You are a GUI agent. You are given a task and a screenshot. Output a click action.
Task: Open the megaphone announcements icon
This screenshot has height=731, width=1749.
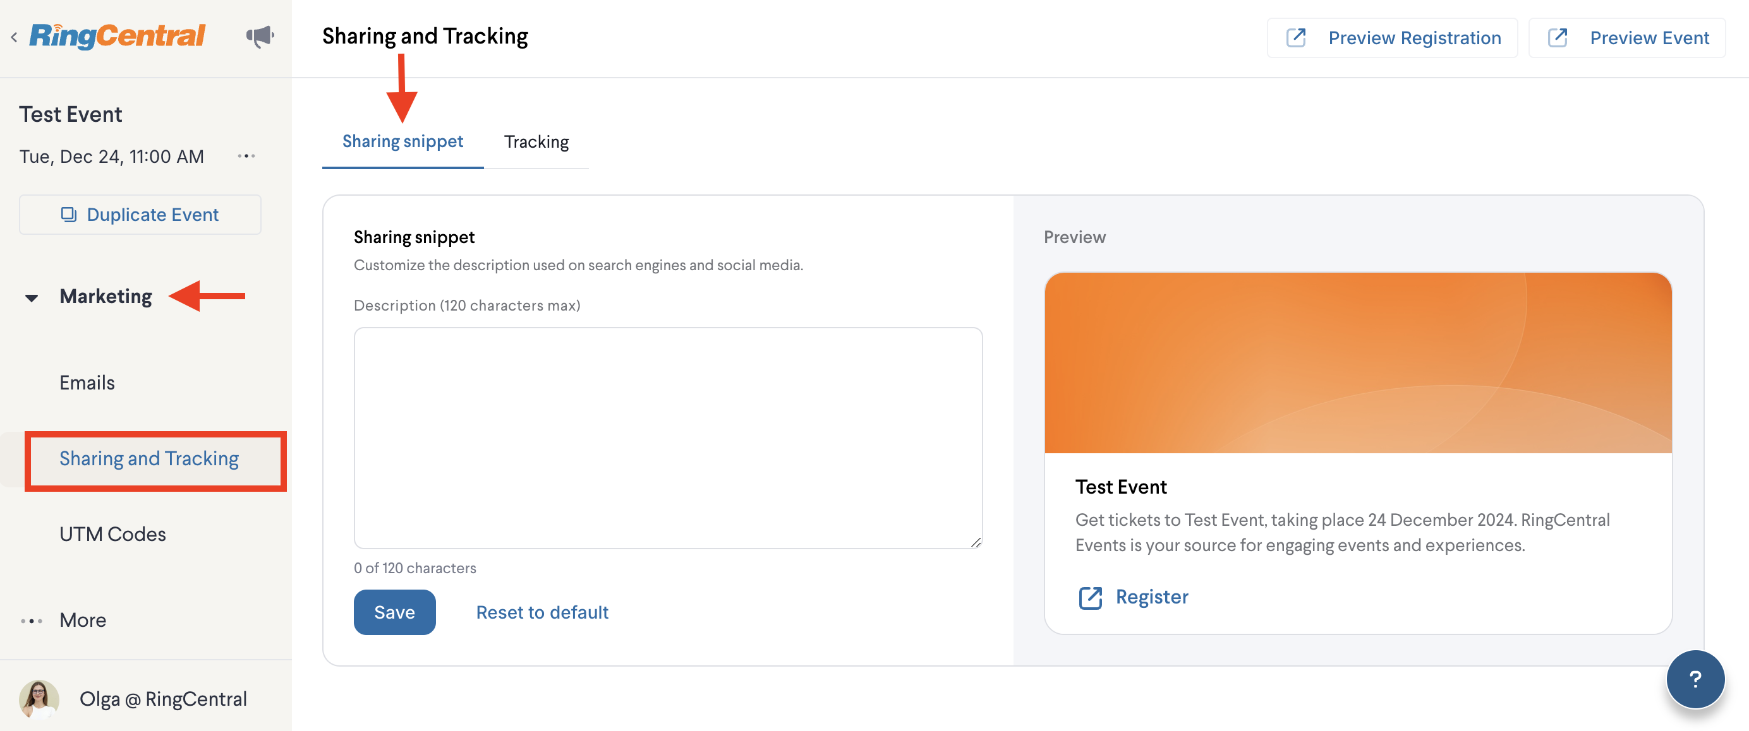(259, 36)
